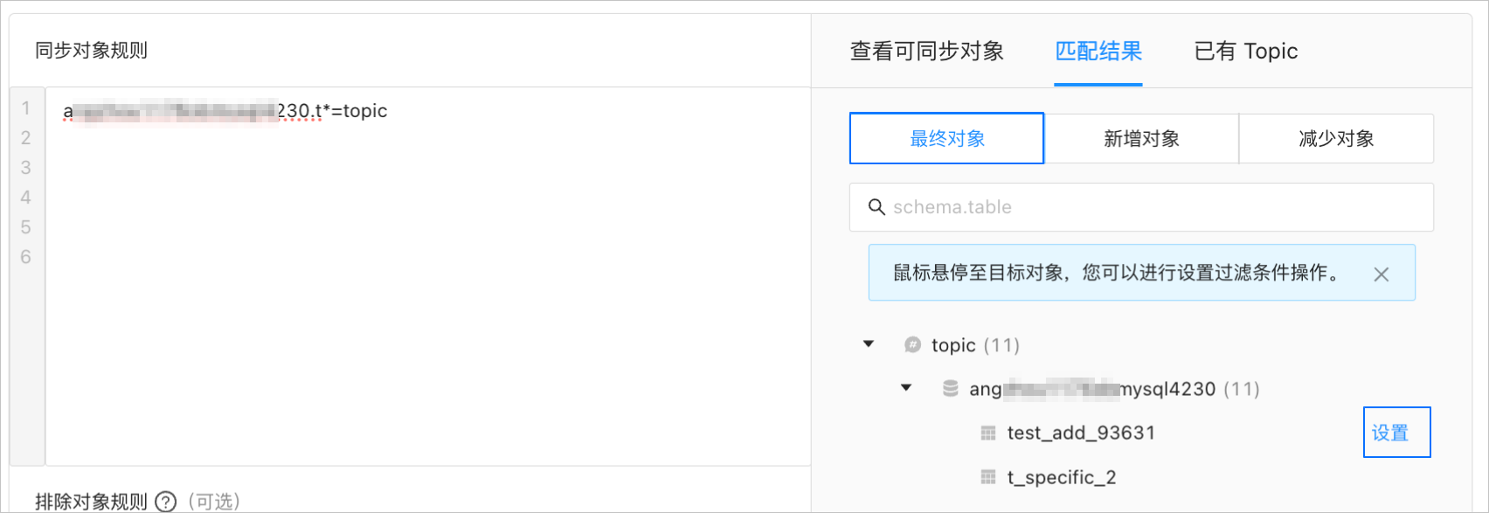Screen dimensions: 1489x513
Task: Click the t_specific_2 table icon
Action: (x=988, y=477)
